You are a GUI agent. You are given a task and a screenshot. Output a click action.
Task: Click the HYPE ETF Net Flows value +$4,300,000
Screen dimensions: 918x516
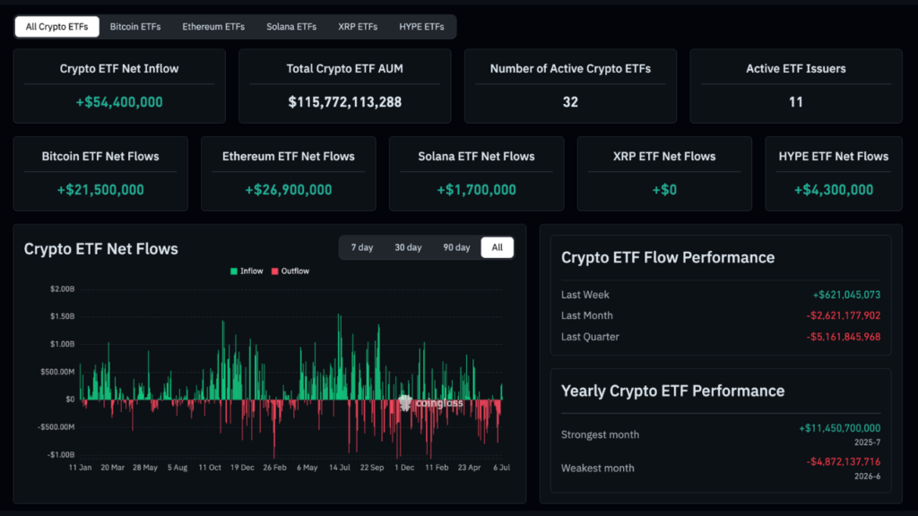834,190
